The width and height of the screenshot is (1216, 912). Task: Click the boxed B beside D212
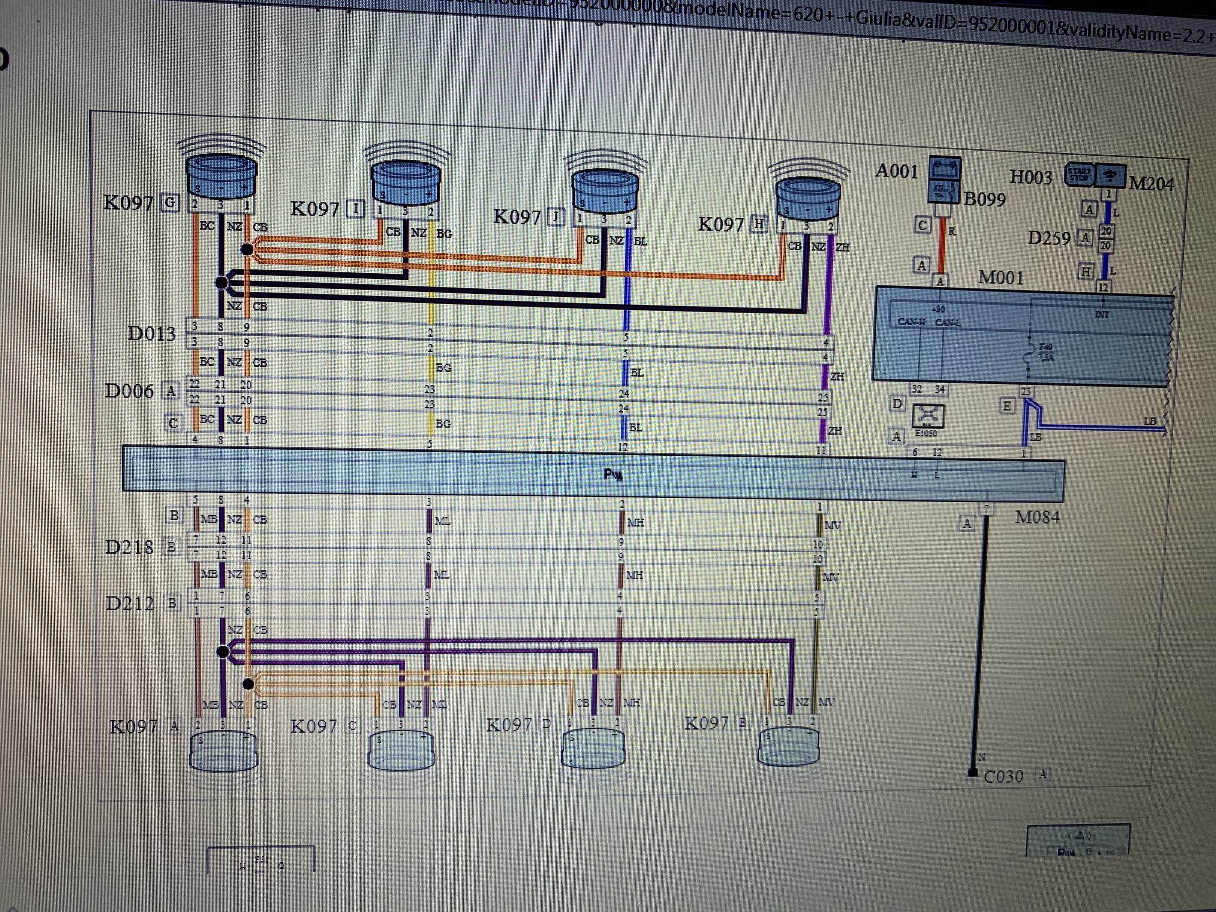pyautogui.click(x=172, y=603)
